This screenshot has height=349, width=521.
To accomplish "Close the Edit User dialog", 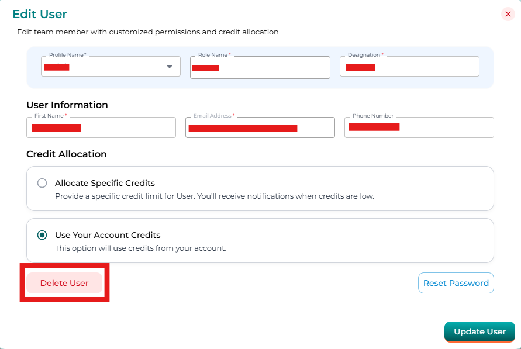I will (x=508, y=14).
